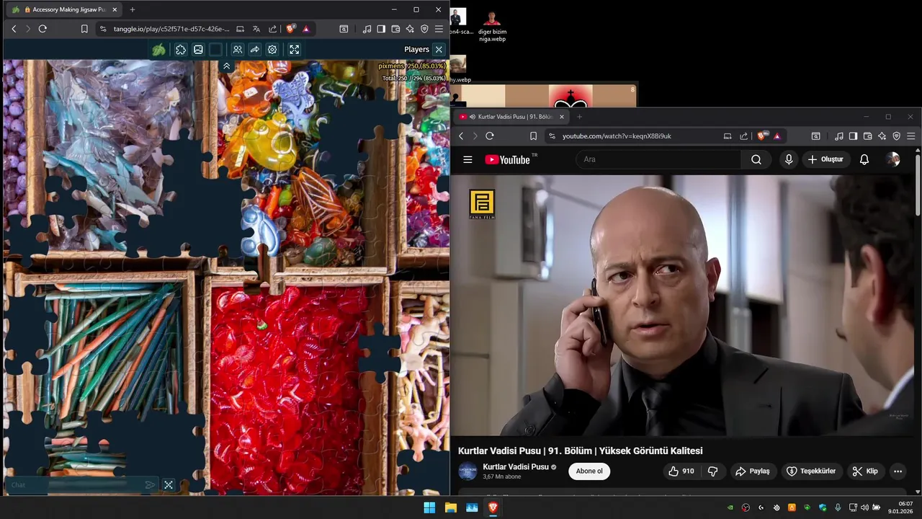Send the chat message arrow icon

pyautogui.click(x=150, y=485)
